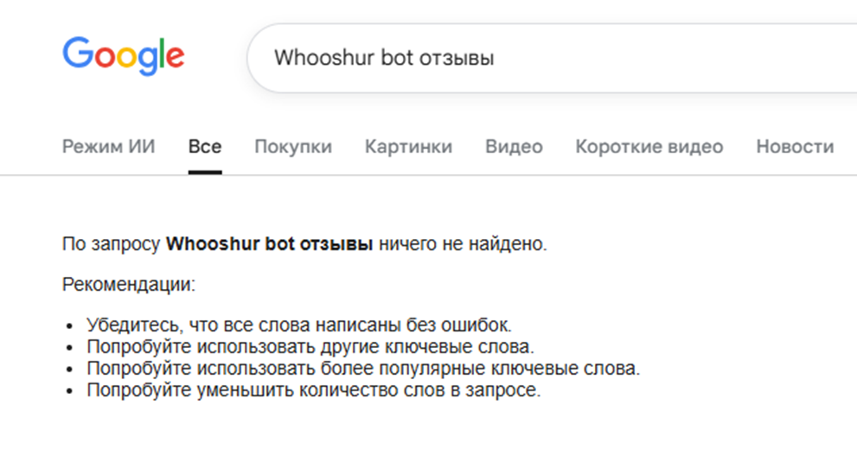Select the Все results tab
The height and width of the screenshot is (464, 857).
pos(205,147)
